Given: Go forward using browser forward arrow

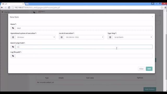Looking at the screenshot, I should 5,8.
